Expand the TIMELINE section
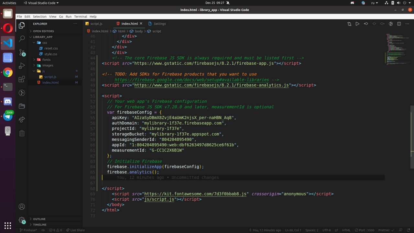The image size is (414, 233). point(55,225)
